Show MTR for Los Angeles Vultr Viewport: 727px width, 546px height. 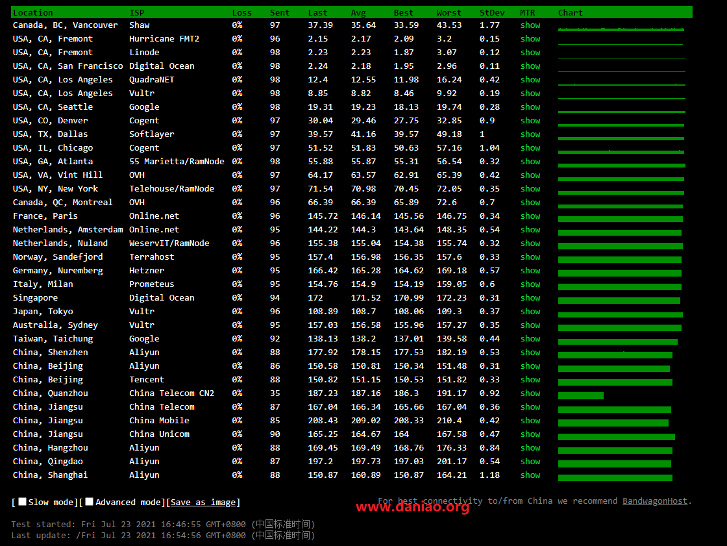pos(530,93)
